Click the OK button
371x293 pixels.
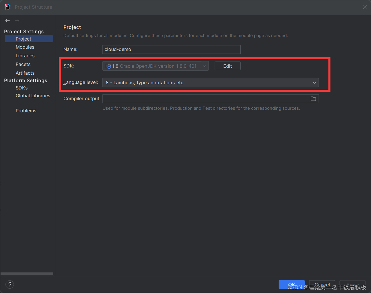pyautogui.click(x=292, y=285)
